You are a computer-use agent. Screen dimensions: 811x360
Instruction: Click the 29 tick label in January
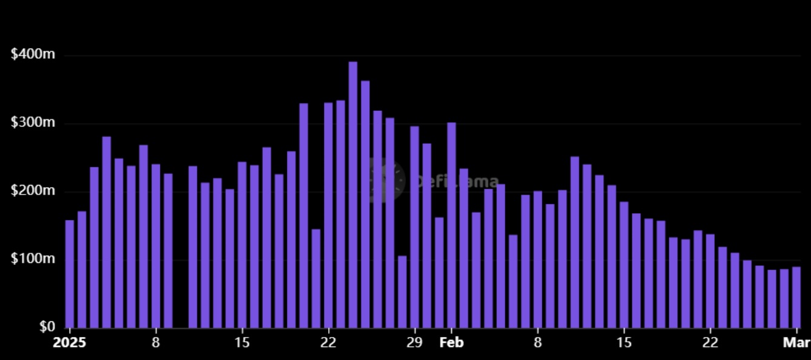tap(415, 342)
